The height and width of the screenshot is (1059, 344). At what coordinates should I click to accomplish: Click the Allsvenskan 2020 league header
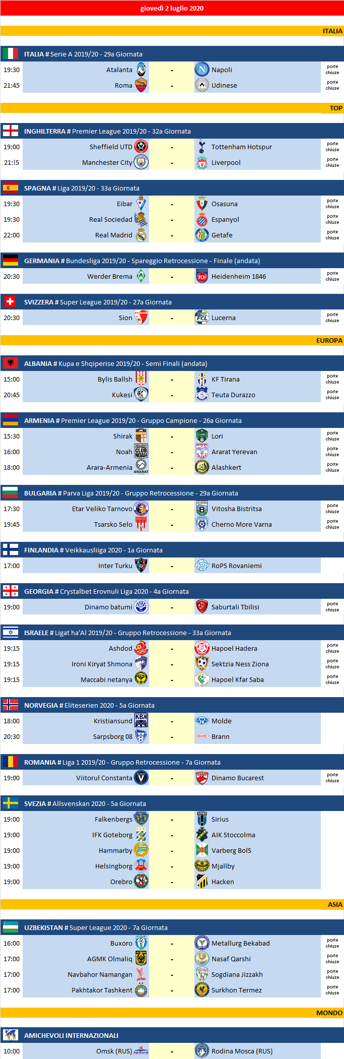[85, 803]
